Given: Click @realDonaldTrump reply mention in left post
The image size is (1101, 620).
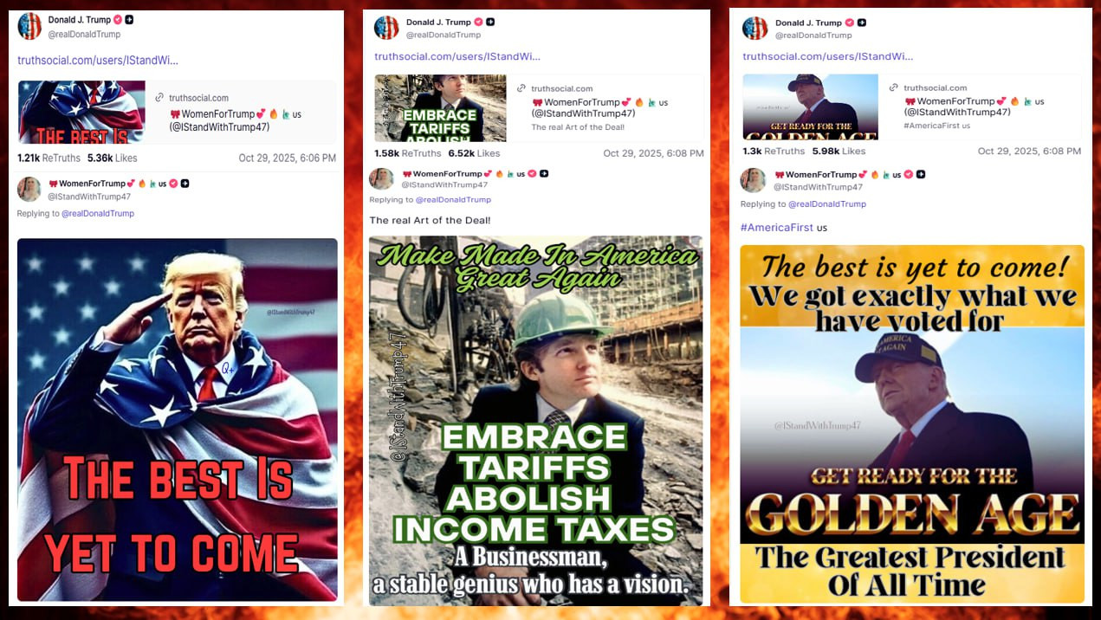Looking at the screenshot, I should [x=98, y=213].
